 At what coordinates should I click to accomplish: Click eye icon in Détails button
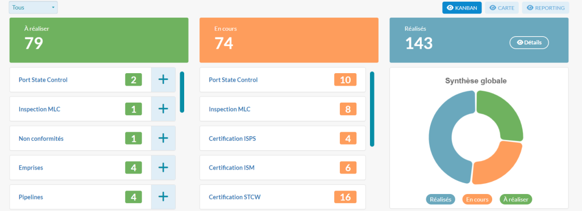tap(519, 43)
